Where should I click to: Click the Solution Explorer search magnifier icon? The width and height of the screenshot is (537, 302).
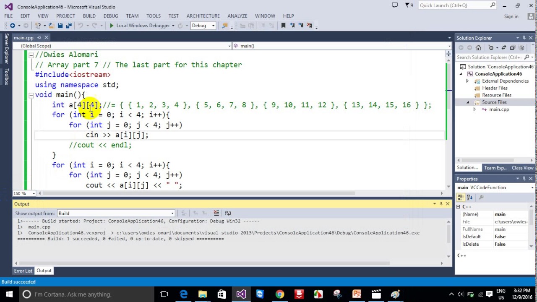[526, 57]
